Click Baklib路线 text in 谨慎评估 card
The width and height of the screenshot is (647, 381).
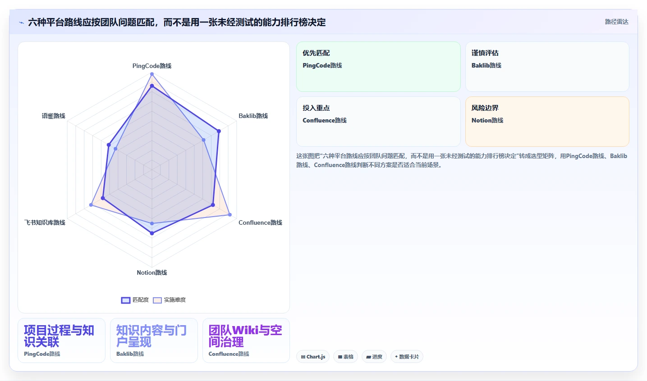[486, 65]
